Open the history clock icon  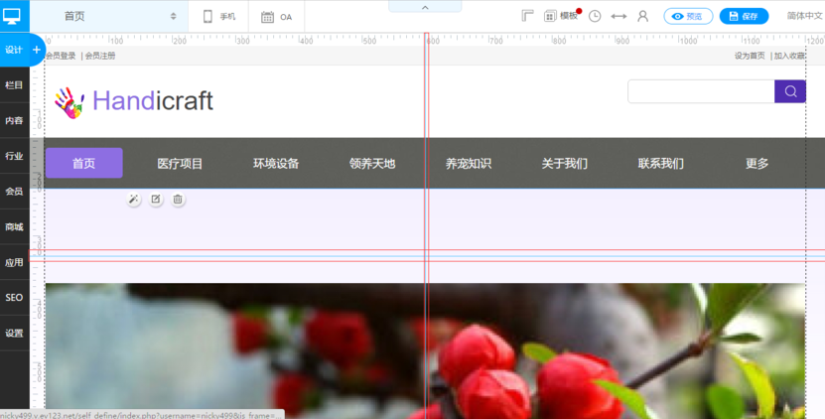point(595,16)
